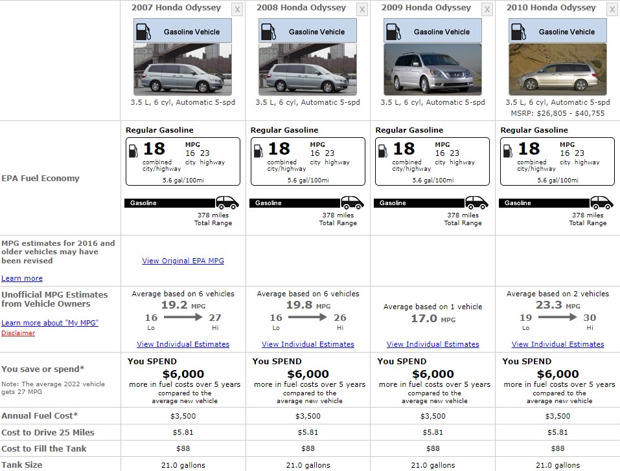The height and width of the screenshot is (471, 620).
Task: Click car icon on 2008 range bar
Action: point(352,203)
